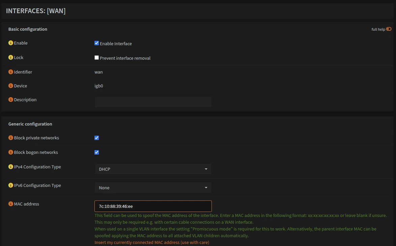Disable the Block private networks checkbox
This screenshot has width=396, height=246.
pos(96,138)
